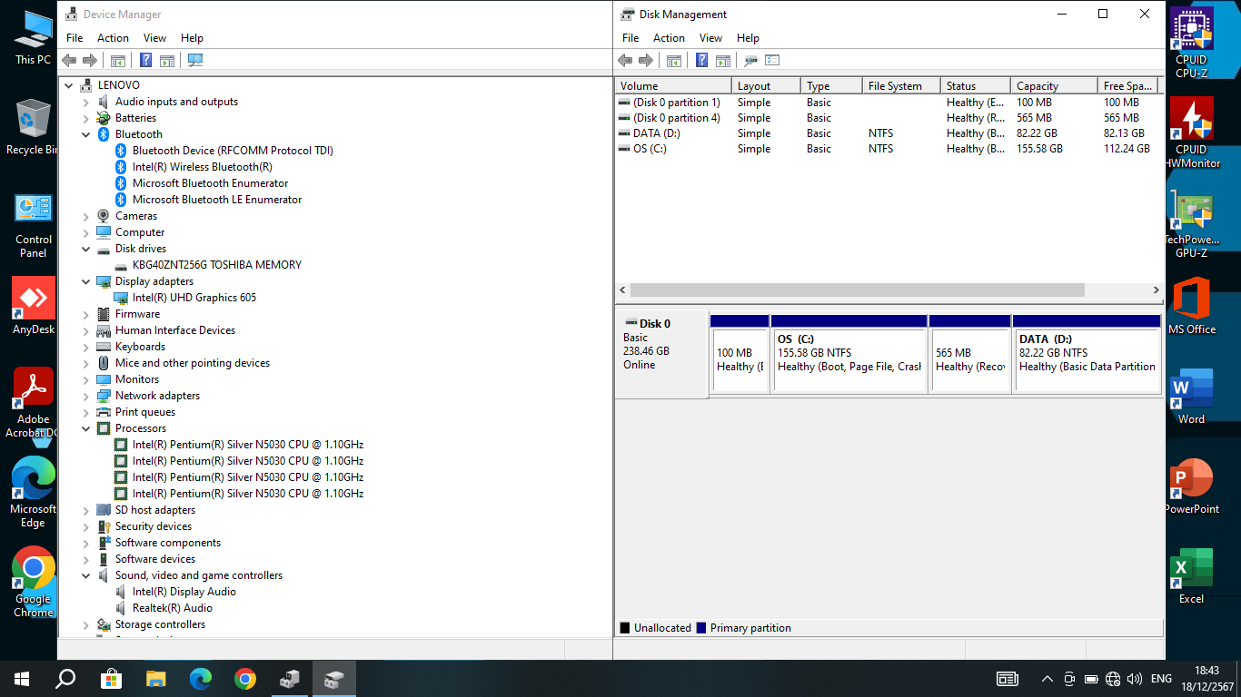Image resolution: width=1241 pixels, height=697 pixels.
Task: Click Forward arrow in Device Manager toolbar
Action: 90,61
